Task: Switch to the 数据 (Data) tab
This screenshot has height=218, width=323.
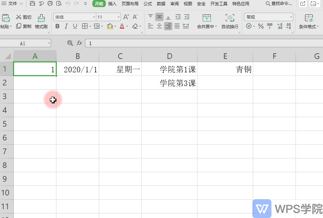Action: click(x=161, y=4)
